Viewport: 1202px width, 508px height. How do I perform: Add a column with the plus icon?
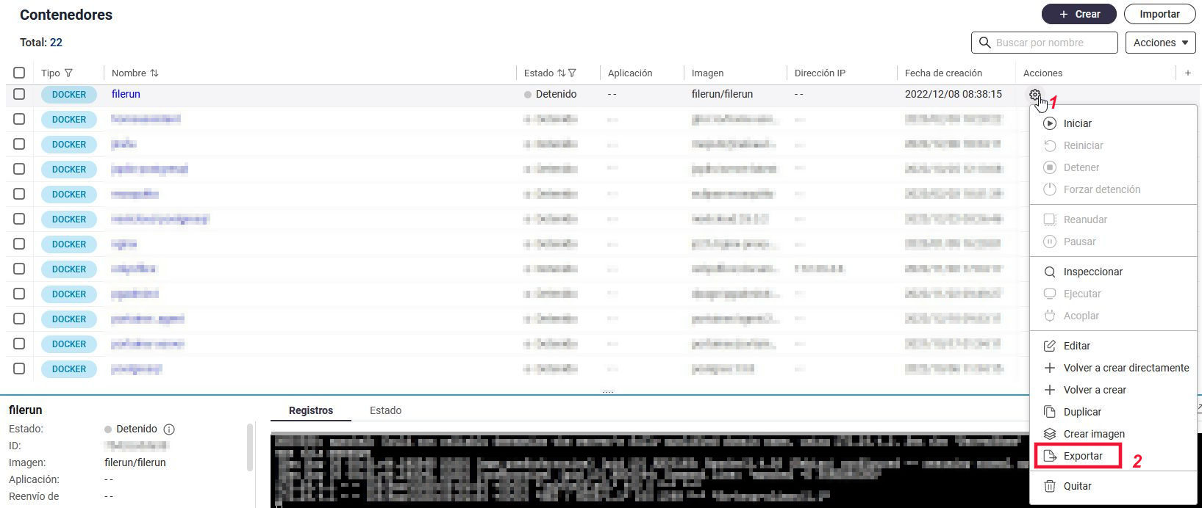click(1187, 73)
